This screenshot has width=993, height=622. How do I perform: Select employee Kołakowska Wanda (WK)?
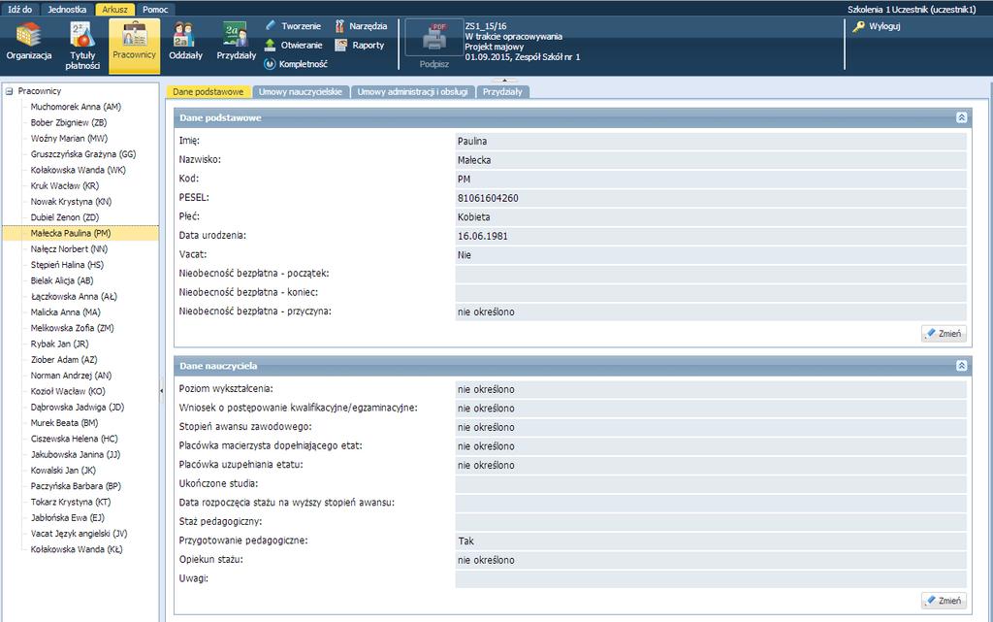tap(78, 171)
